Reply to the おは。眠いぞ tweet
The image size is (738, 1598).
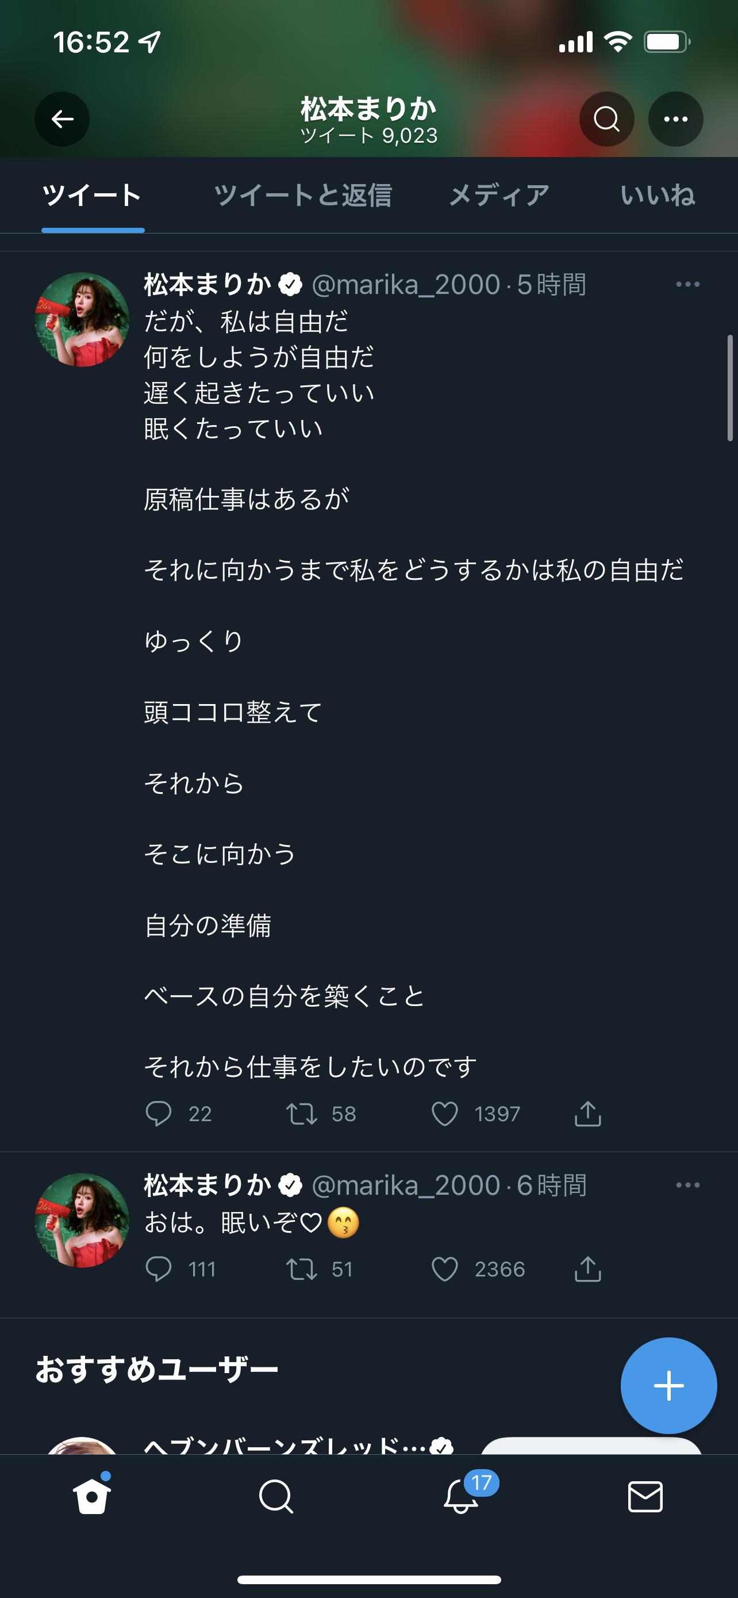[159, 1270]
